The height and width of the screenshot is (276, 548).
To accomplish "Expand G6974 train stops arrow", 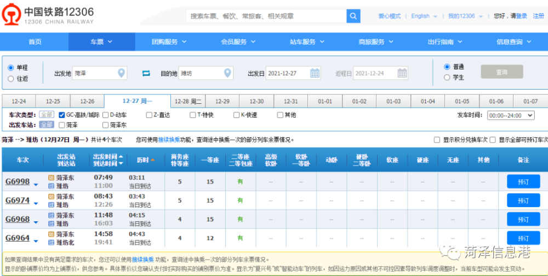I will click(36, 203).
